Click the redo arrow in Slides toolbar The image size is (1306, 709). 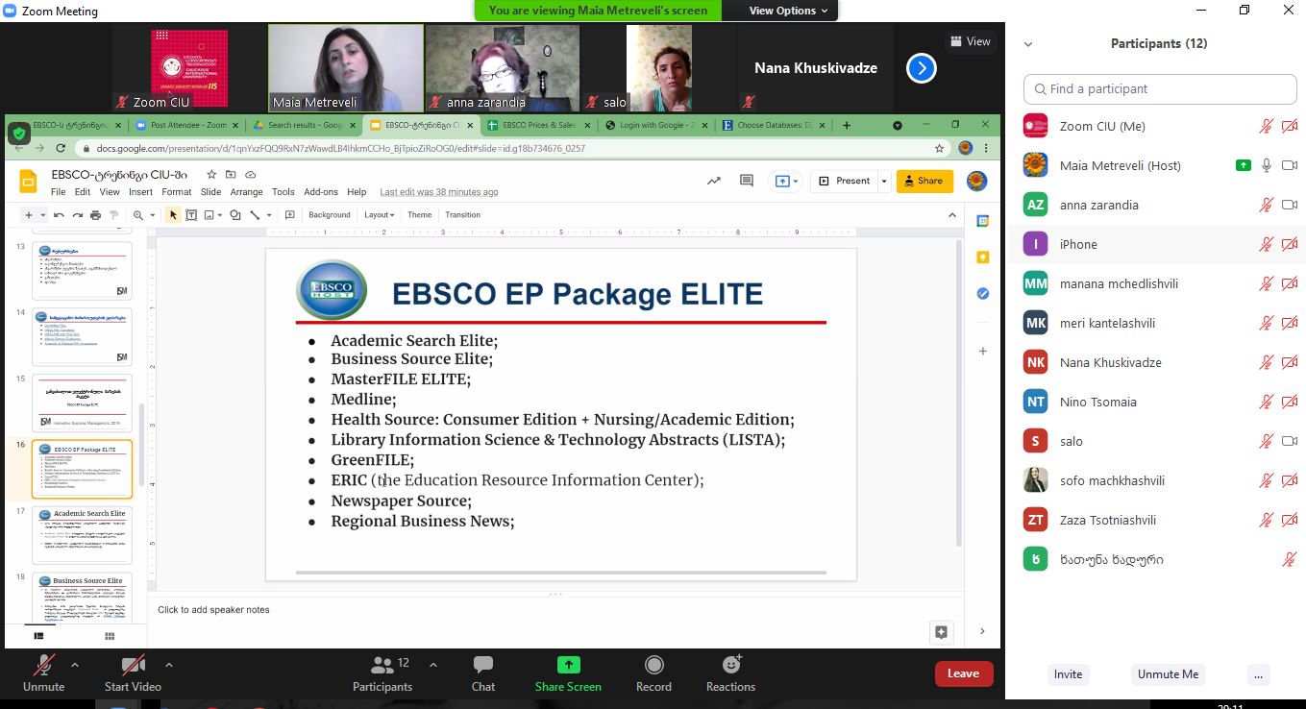(77, 215)
